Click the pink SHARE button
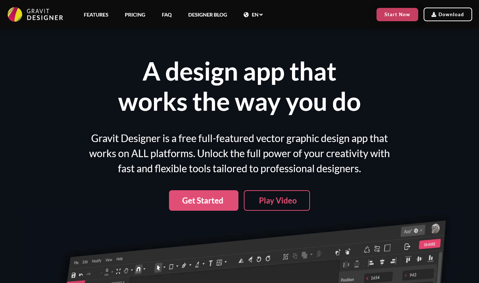 430,244
